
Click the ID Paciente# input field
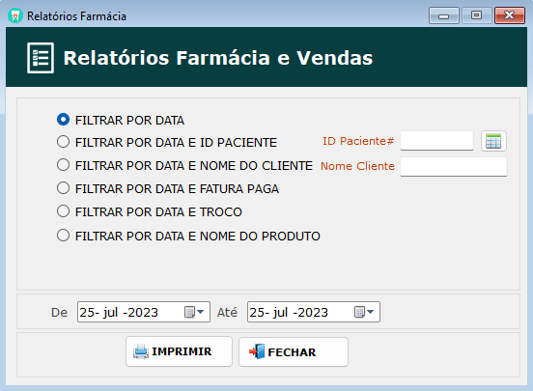pos(436,141)
